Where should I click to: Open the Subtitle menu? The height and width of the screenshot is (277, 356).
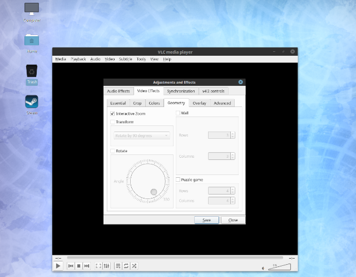tap(125, 59)
